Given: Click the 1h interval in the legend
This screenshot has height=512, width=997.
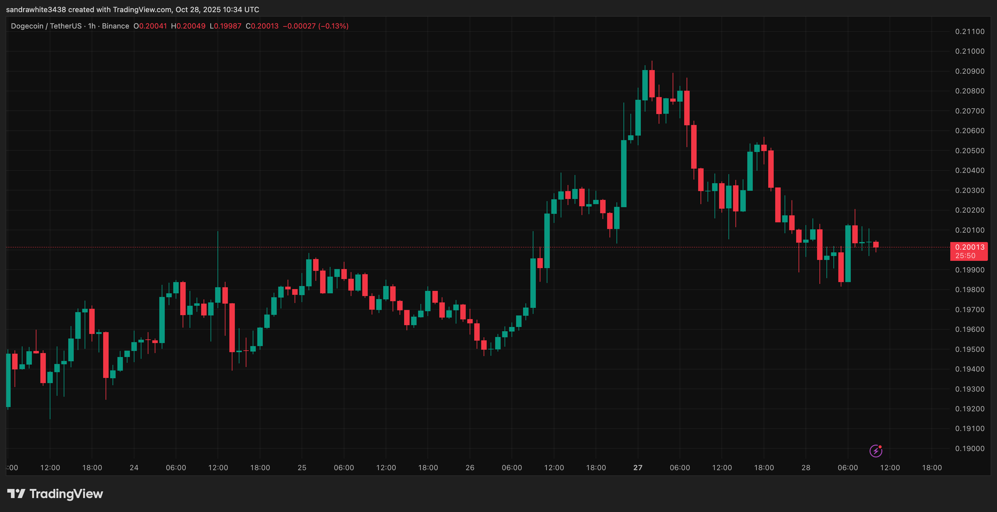Looking at the screenshot, I should click(92, 26).
